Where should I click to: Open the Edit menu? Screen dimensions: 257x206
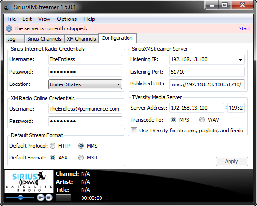(27, 19)
